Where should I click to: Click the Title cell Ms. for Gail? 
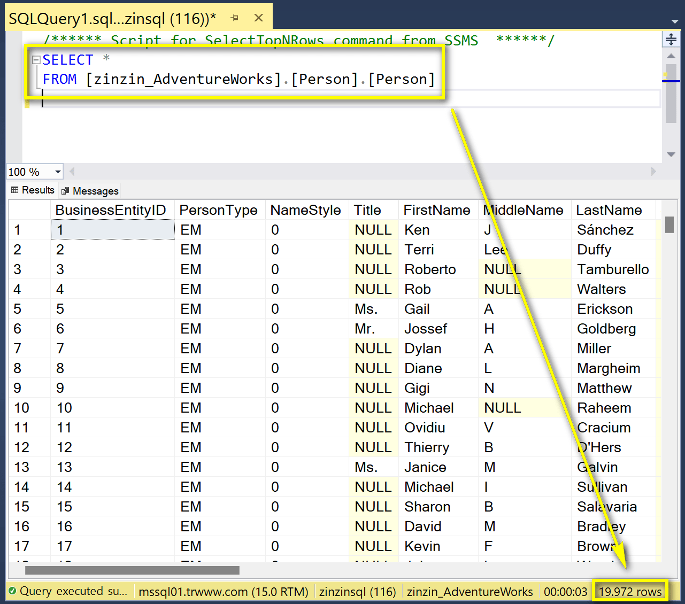point(374,309)
